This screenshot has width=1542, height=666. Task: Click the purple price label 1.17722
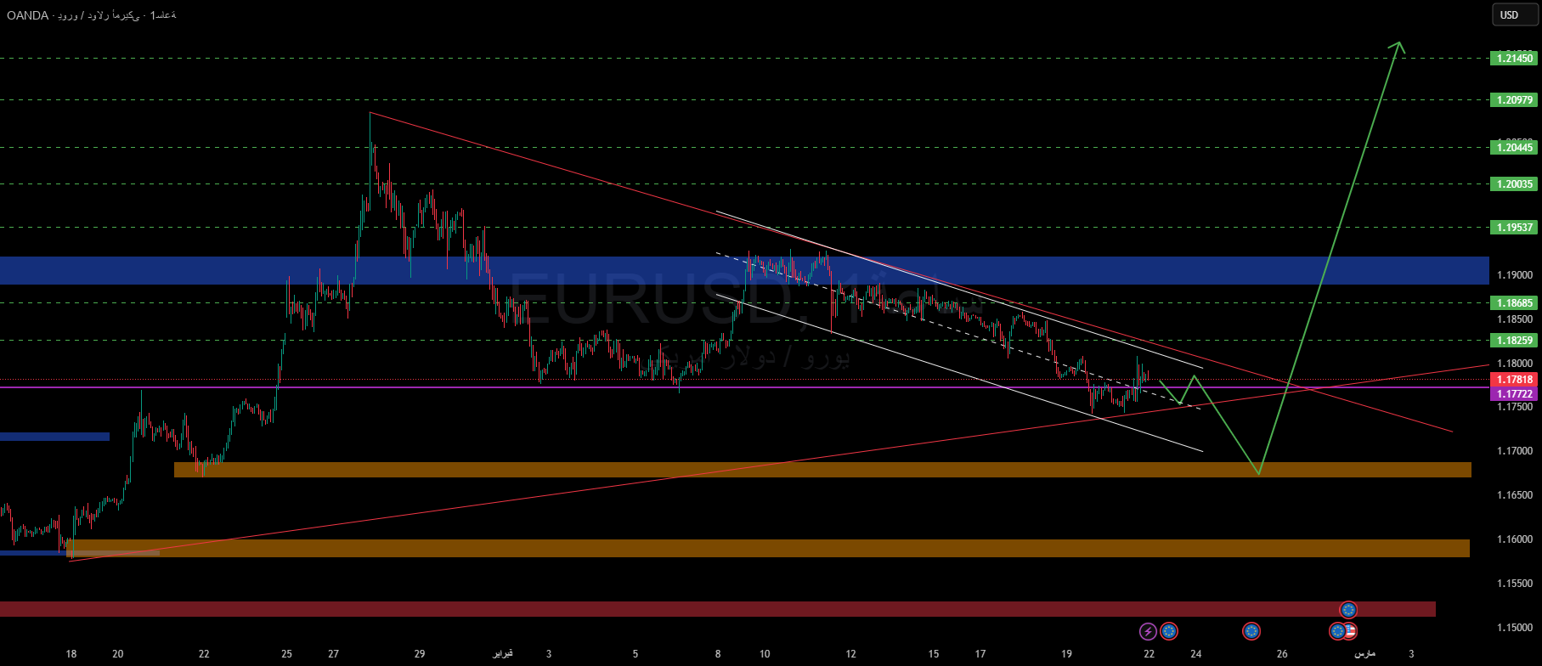click(x=1515, y=394)
